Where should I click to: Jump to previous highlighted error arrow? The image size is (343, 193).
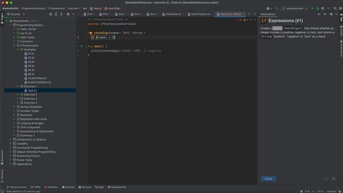tap(250, 20)
